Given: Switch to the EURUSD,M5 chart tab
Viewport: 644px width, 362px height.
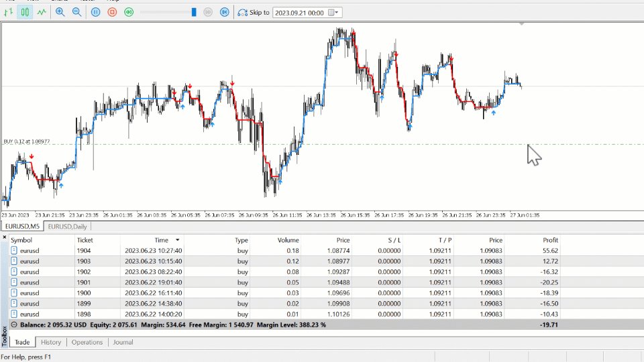Looking at the screenshot, I should (x=22, y=226).
